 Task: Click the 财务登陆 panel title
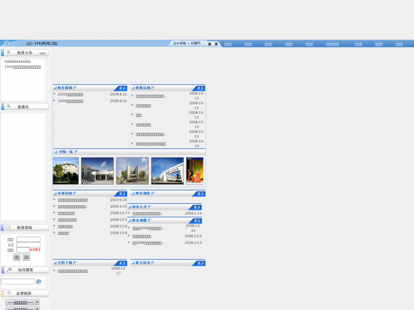click(24, 228)
